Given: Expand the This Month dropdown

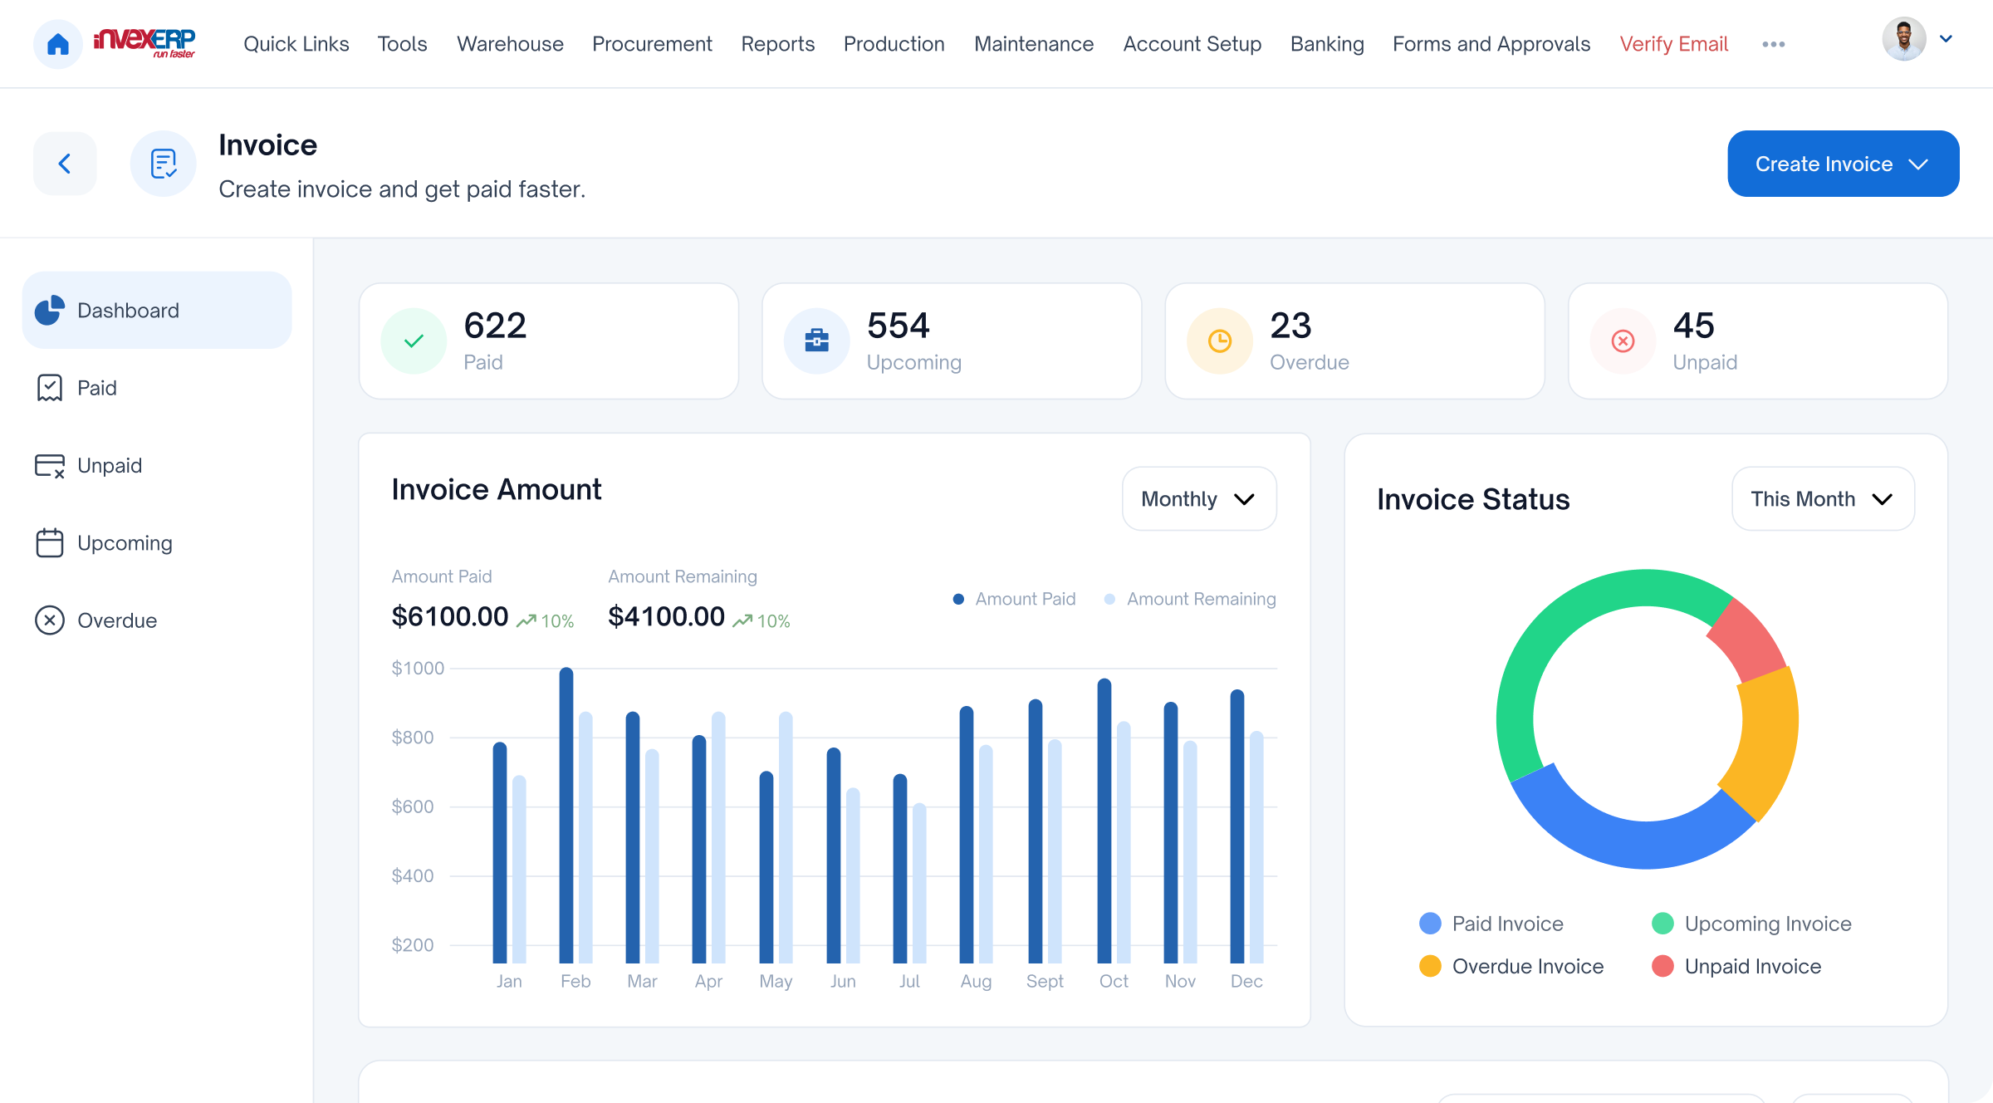Looking at the screenshot, I should pyautogui.click(x=1822, y=499).
